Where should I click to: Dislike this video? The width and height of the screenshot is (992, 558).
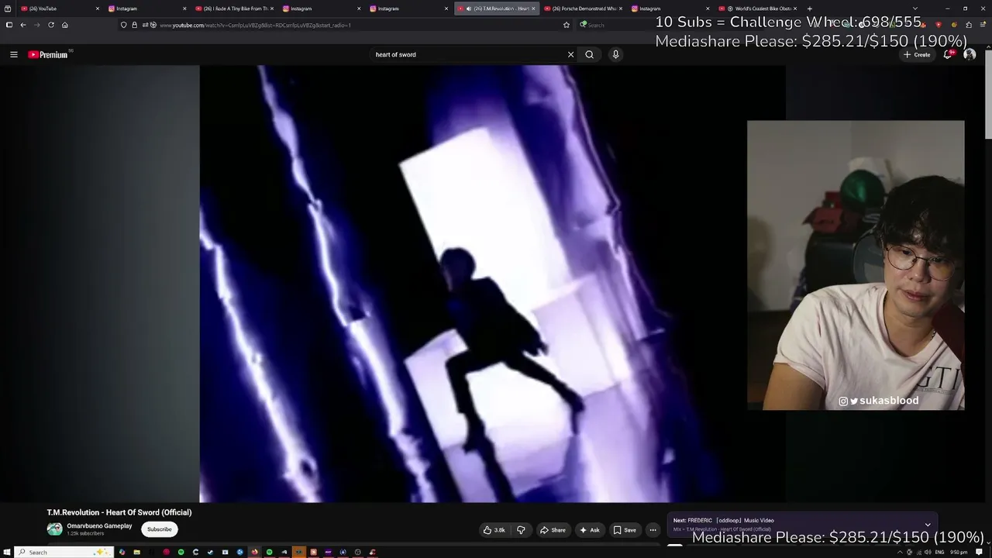click(x=521, y=530)
